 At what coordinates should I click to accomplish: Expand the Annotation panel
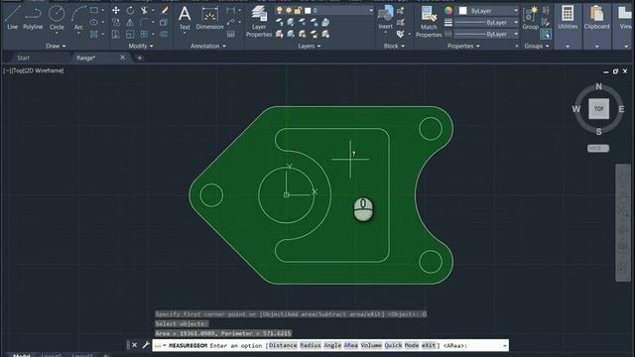point(208,47)
